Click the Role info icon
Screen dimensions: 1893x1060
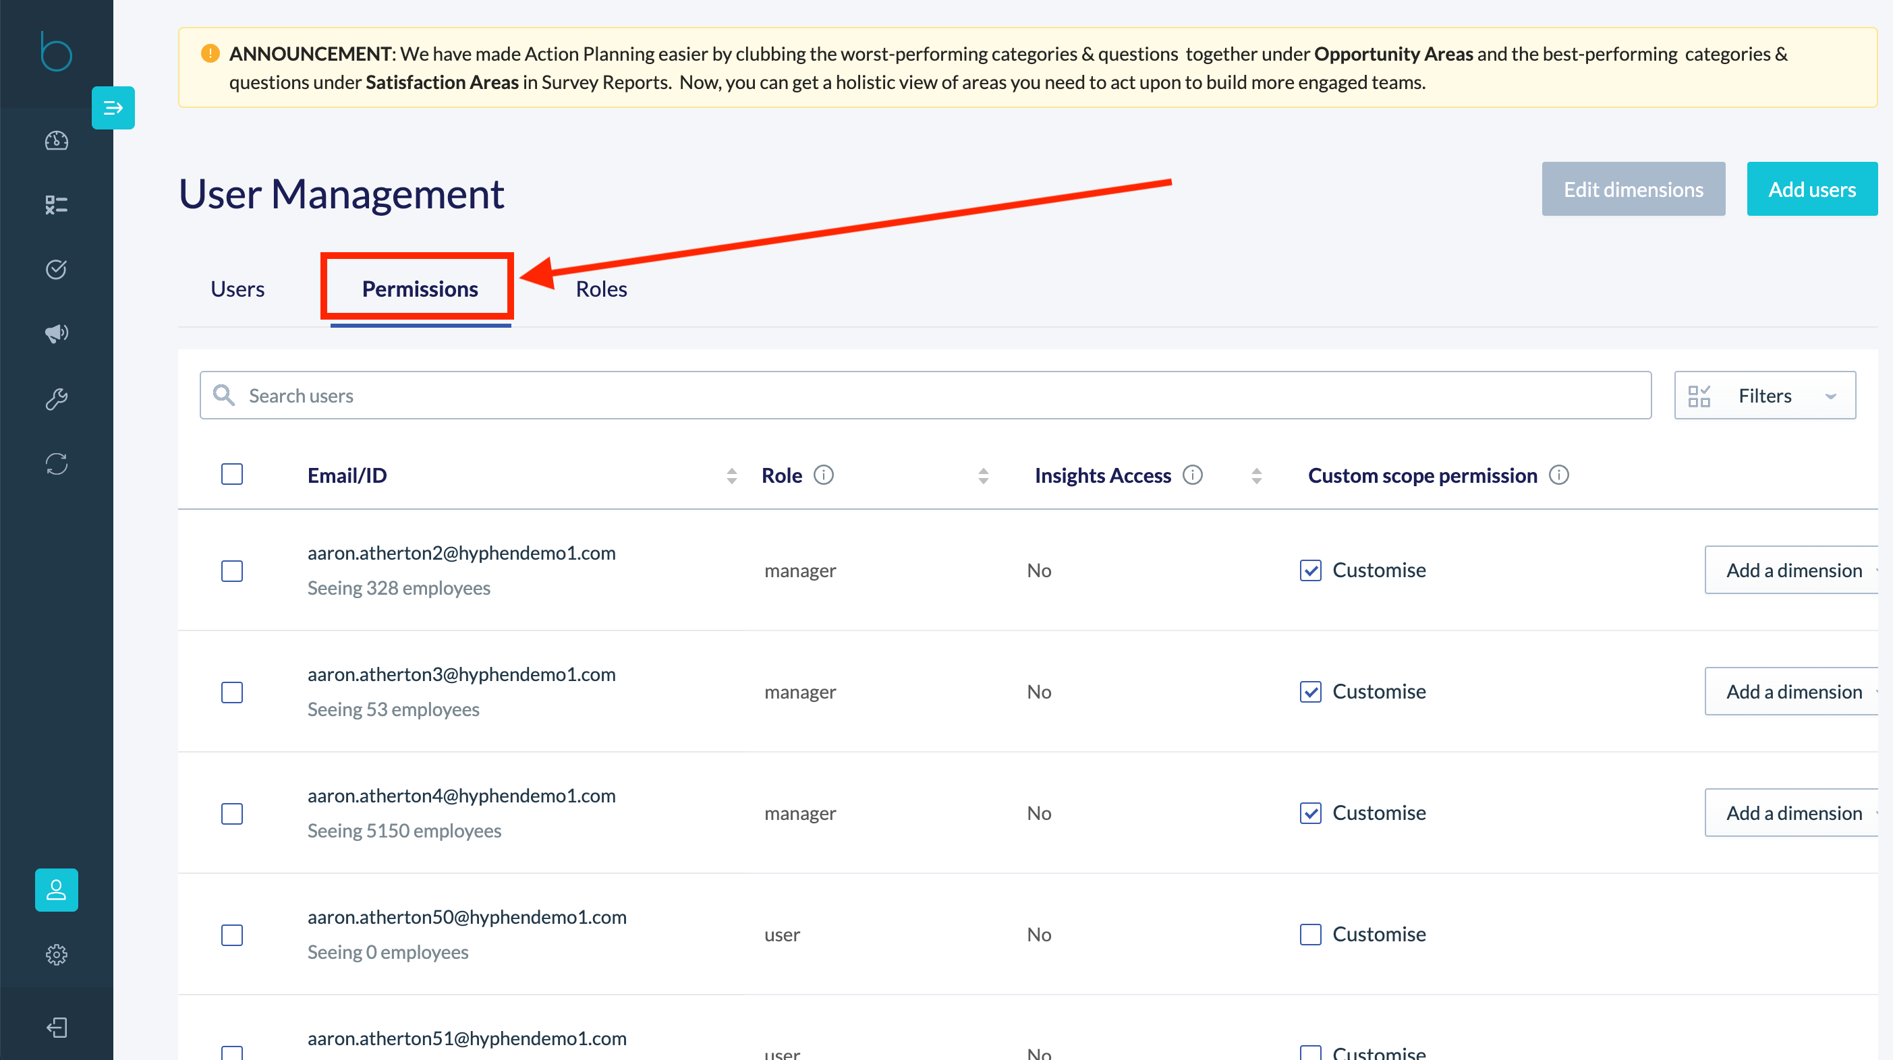tap(824, 475)
